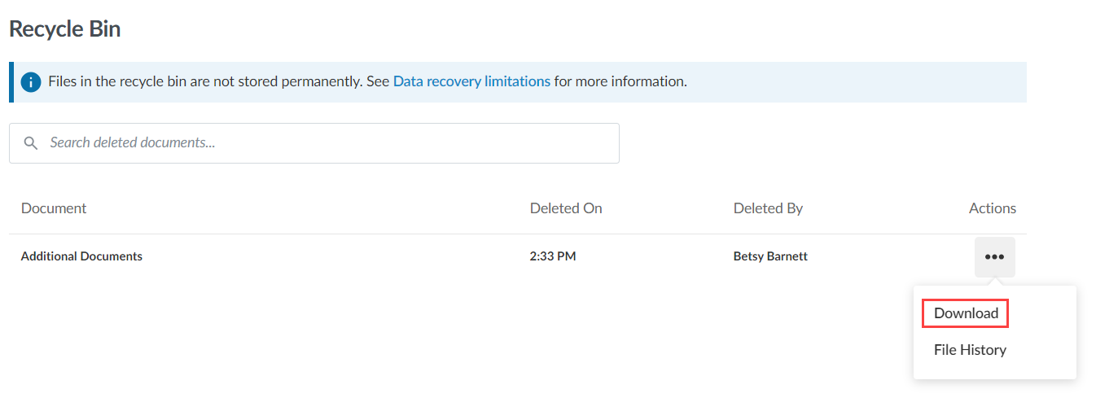Open the Data recovery limitations link
The height and width of the screenshot is (411, 1096).
coord(471,81)
